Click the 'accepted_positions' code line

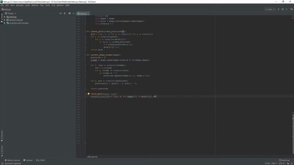point(124,97)
